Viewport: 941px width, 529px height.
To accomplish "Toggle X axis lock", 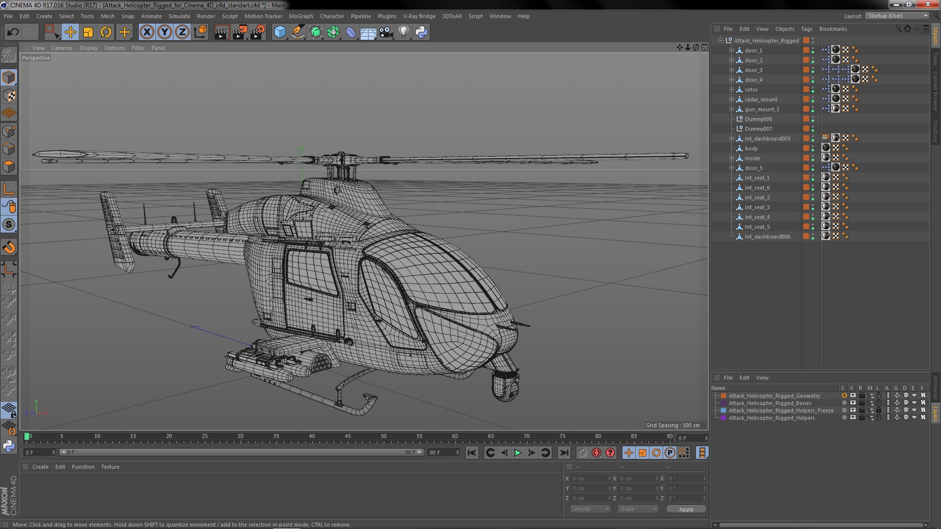I will pyautogui.click(x=147, y=32).
